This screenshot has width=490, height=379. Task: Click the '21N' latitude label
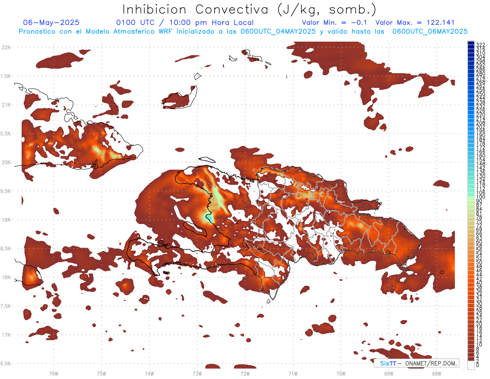pyautogui.click(x=6, y=105)
